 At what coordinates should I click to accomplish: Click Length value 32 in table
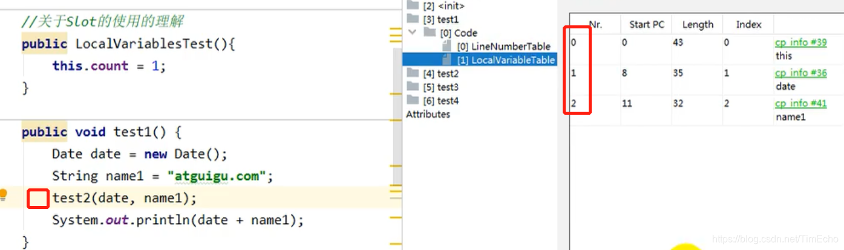pyautogui.click(x=677, y=103)
